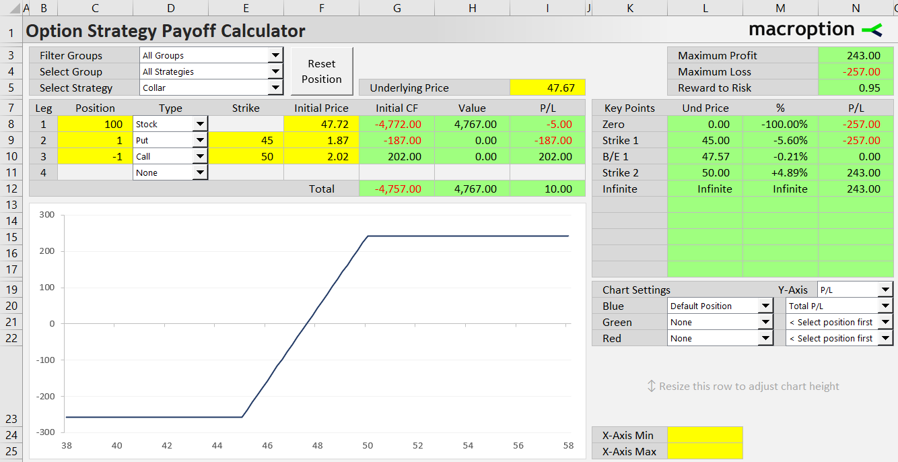Image resolution: width=898 pixels, height=462 pixels.
Task: Click the 'Resize this row' hint text
Action: 743,386
